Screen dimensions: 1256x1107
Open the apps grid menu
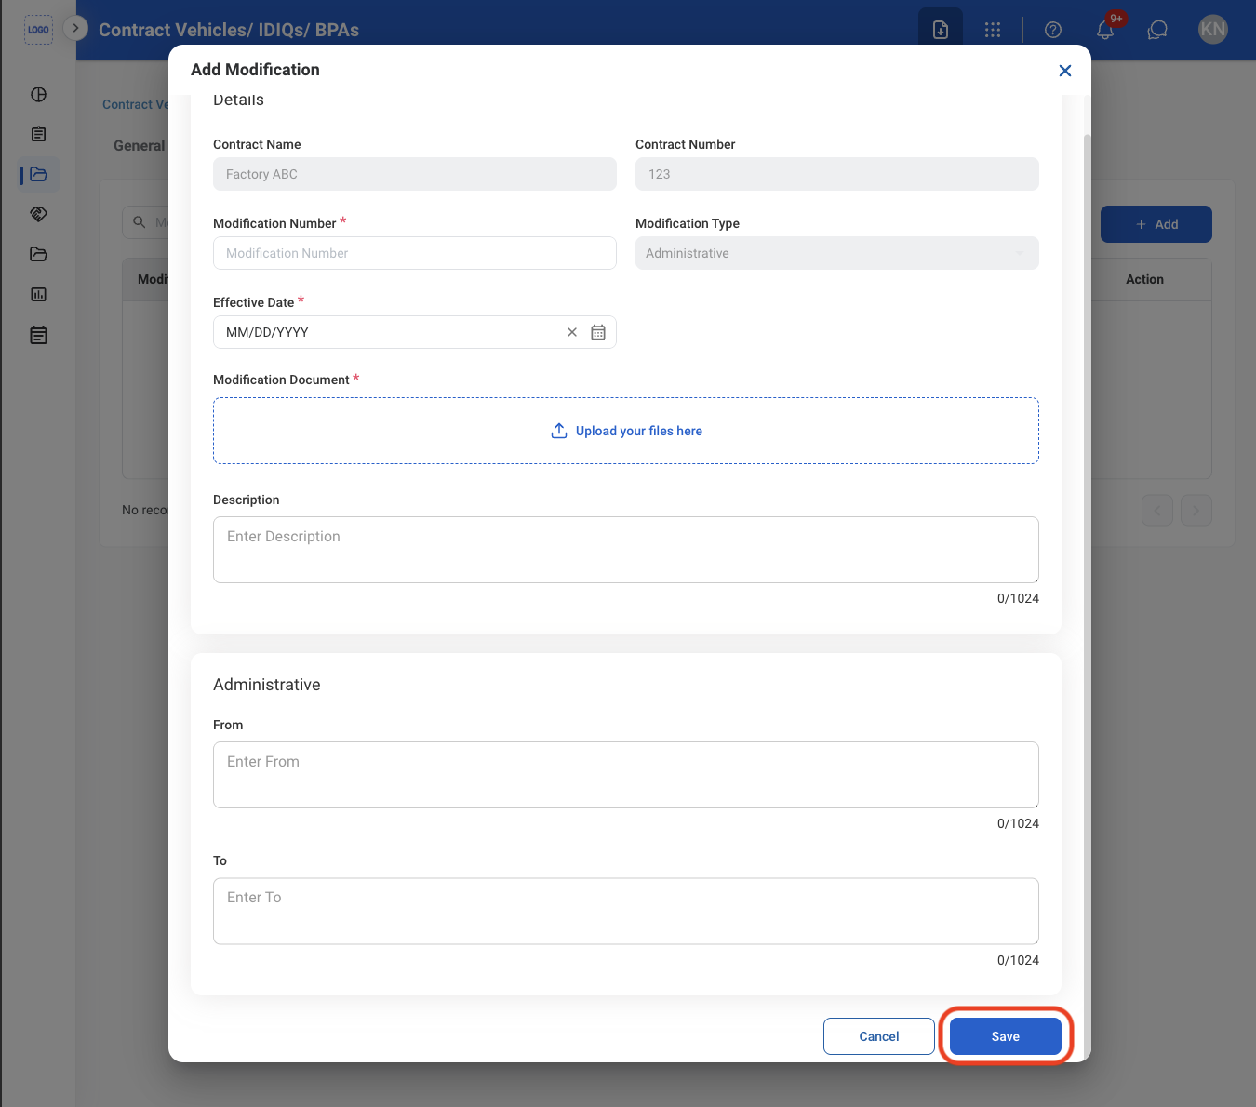[x=993, y=30]
